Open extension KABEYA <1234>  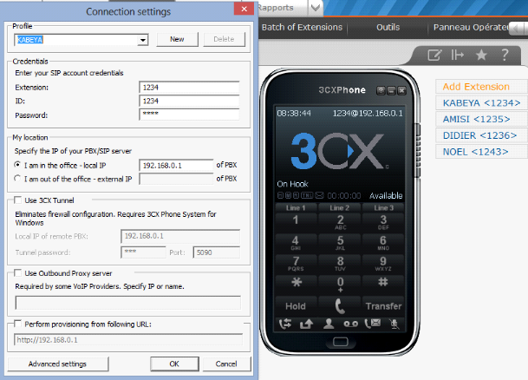[x=481, y=102]
